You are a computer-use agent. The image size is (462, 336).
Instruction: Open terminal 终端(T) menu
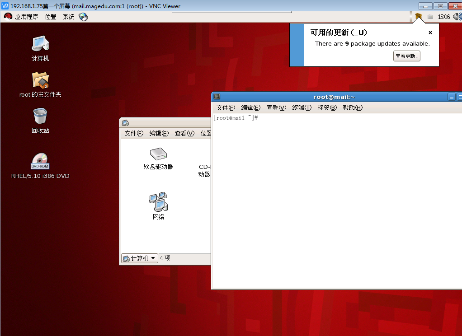click(302, 107)
